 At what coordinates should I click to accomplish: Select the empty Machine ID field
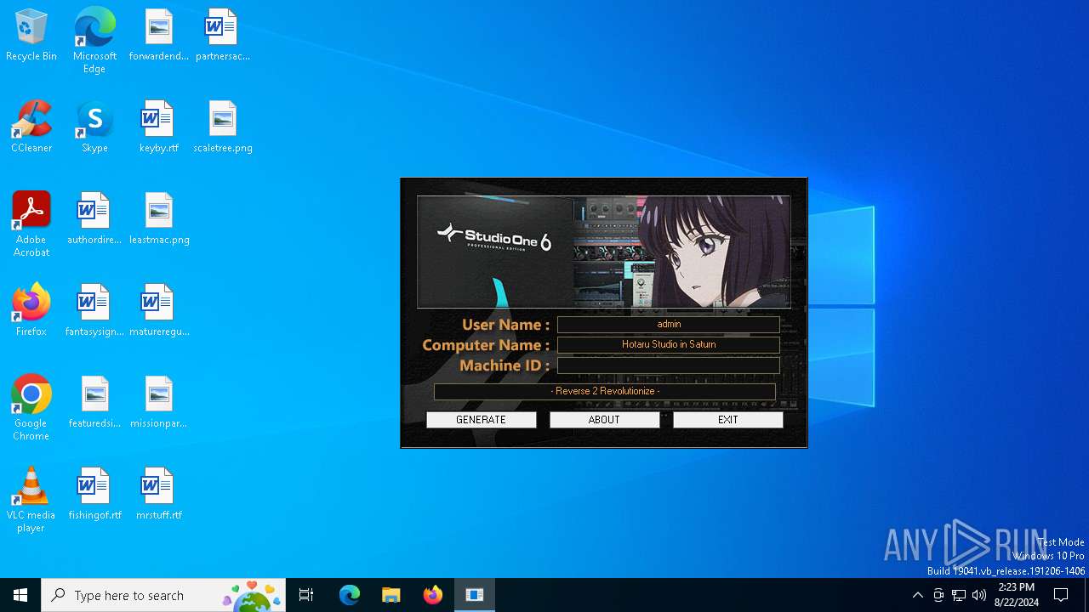click(669, 365)
